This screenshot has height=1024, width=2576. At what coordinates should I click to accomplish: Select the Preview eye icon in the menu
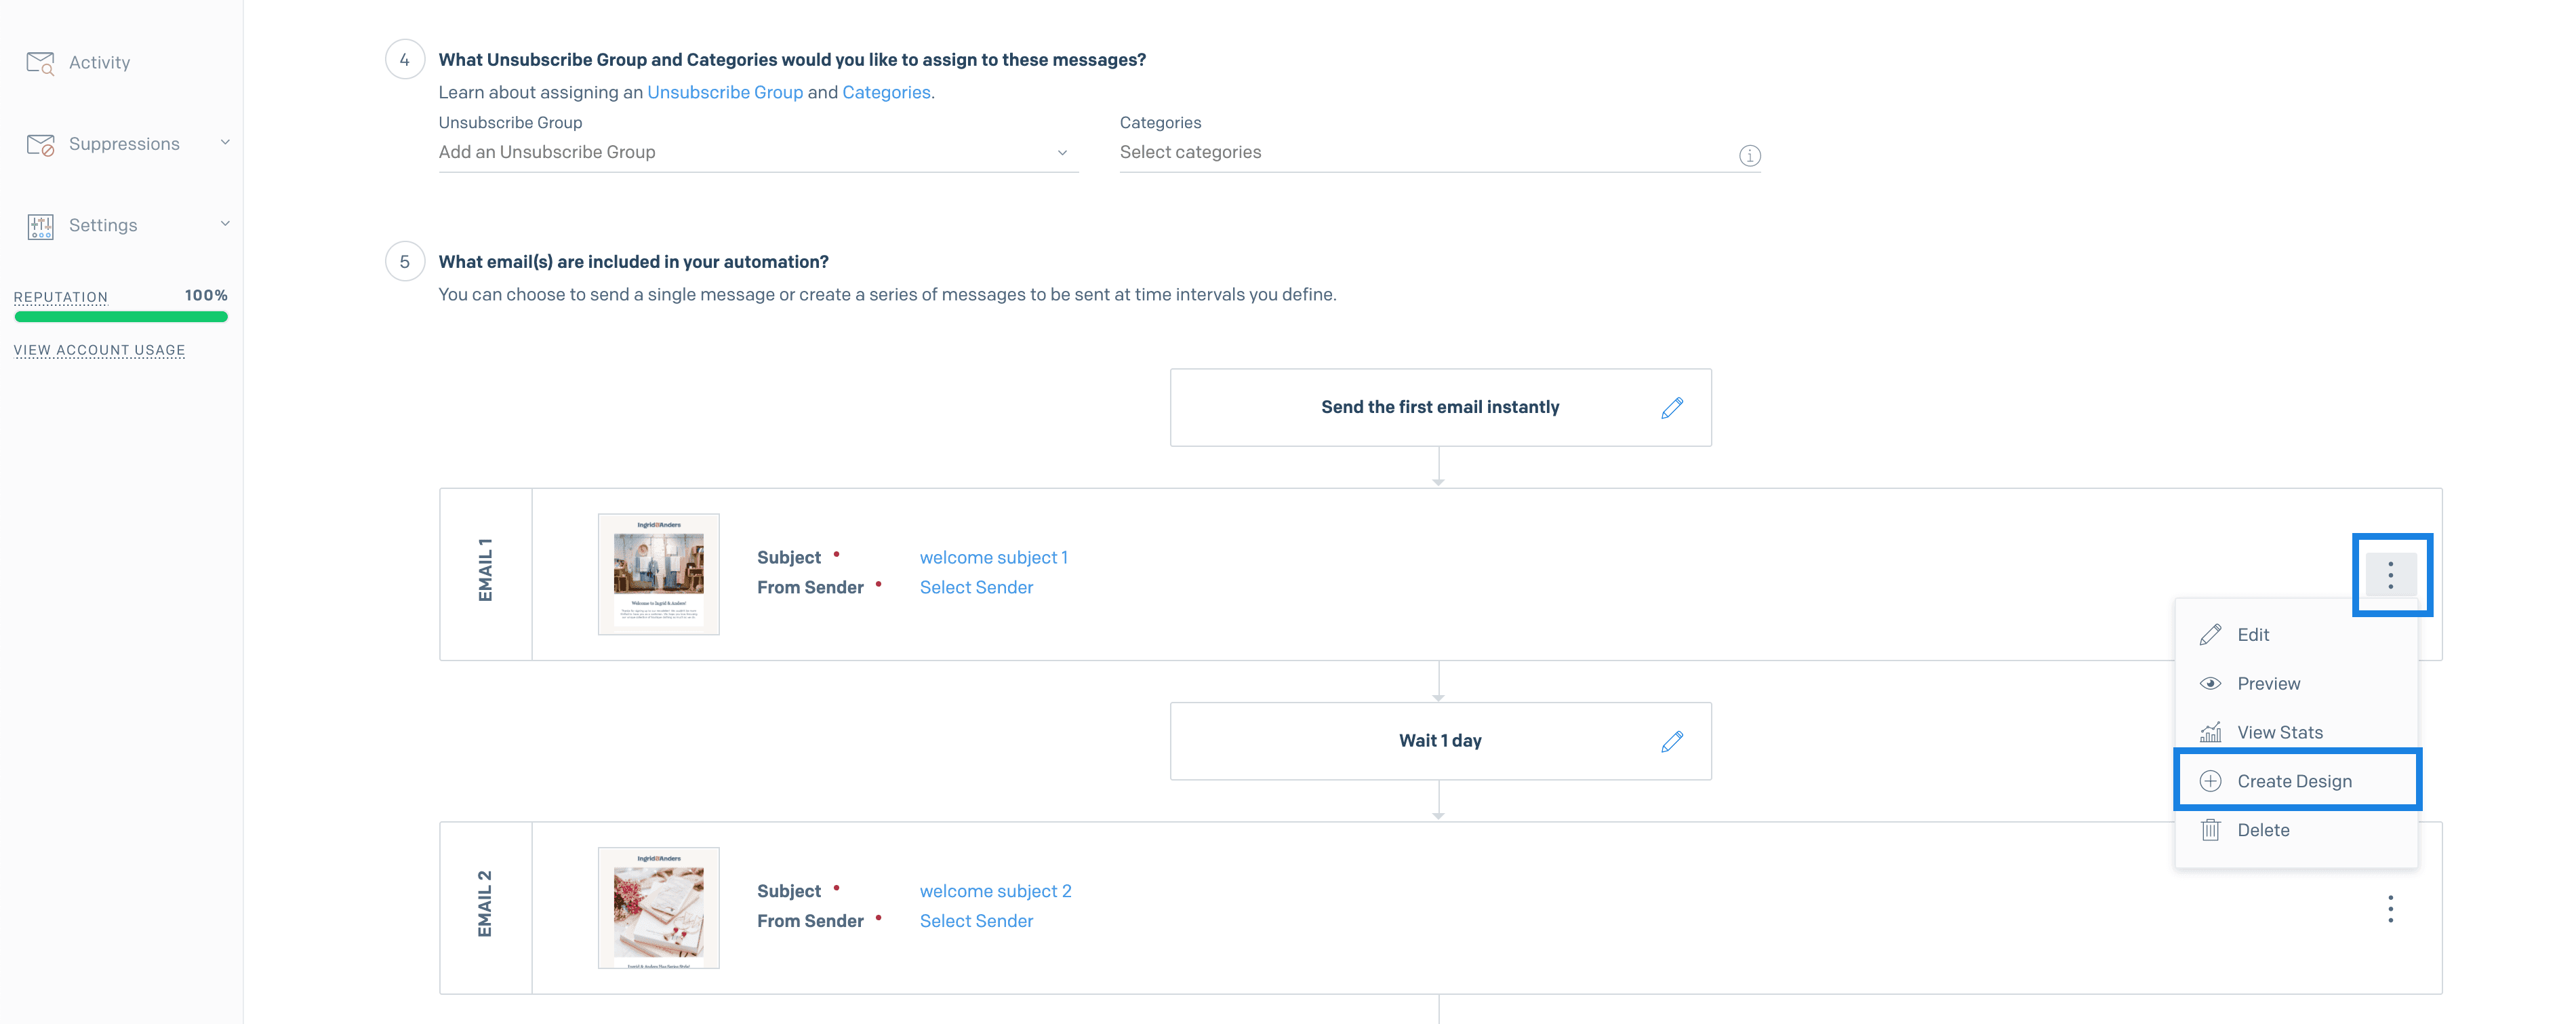click(x=2210, y=683)
